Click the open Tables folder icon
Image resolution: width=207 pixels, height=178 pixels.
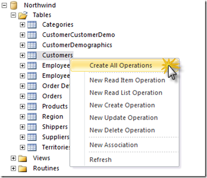point(23,15)
